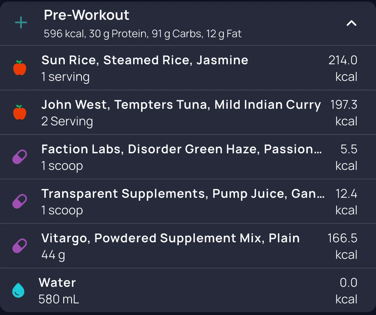The width and height of the screenshot is (376, 315).
Task: Tap the apple icon beside Sun Rice
Action: (x=20, y=68)
